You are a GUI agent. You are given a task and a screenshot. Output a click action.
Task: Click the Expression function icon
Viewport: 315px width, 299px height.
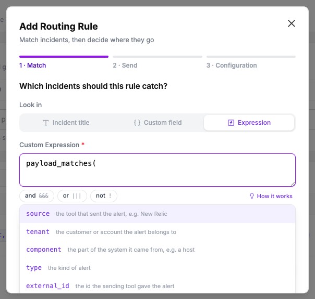click(x=231, y=123)
